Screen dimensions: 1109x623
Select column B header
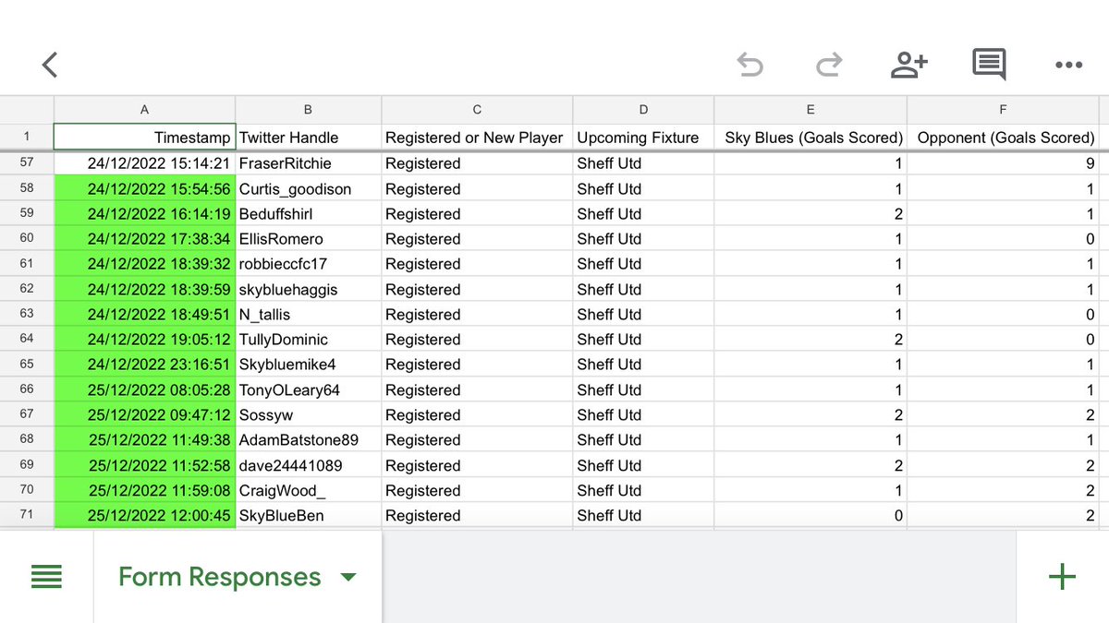pyautogui.click(x=308, y=109)
